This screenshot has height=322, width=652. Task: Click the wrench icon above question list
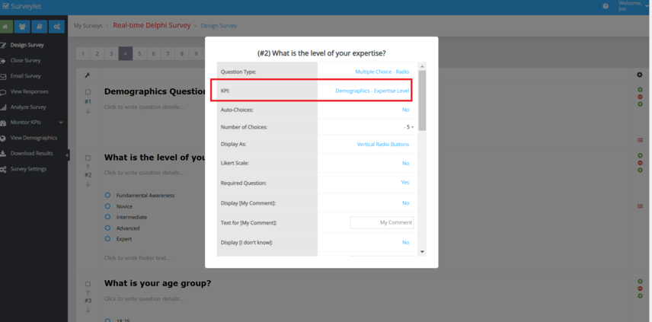pos(88,75)
